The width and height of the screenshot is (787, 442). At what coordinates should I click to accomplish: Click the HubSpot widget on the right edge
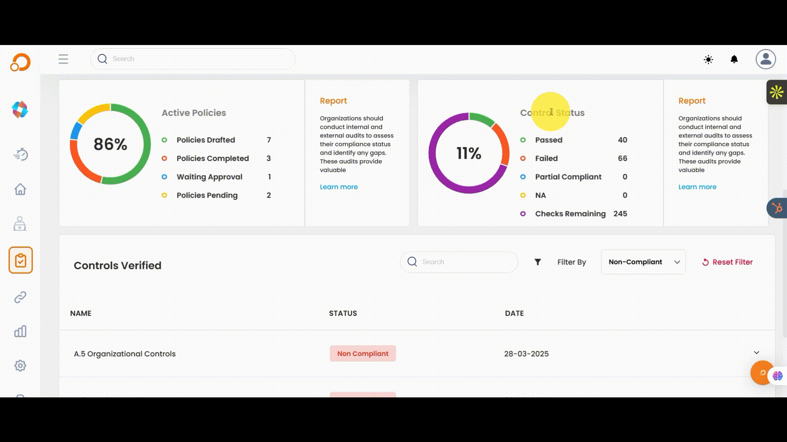[x=777, y=208]
